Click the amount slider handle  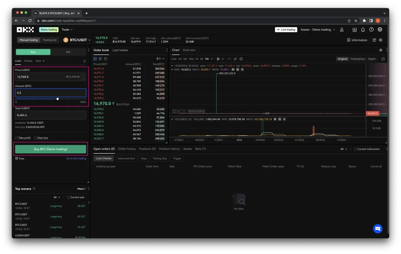click(x=58, y=99)
